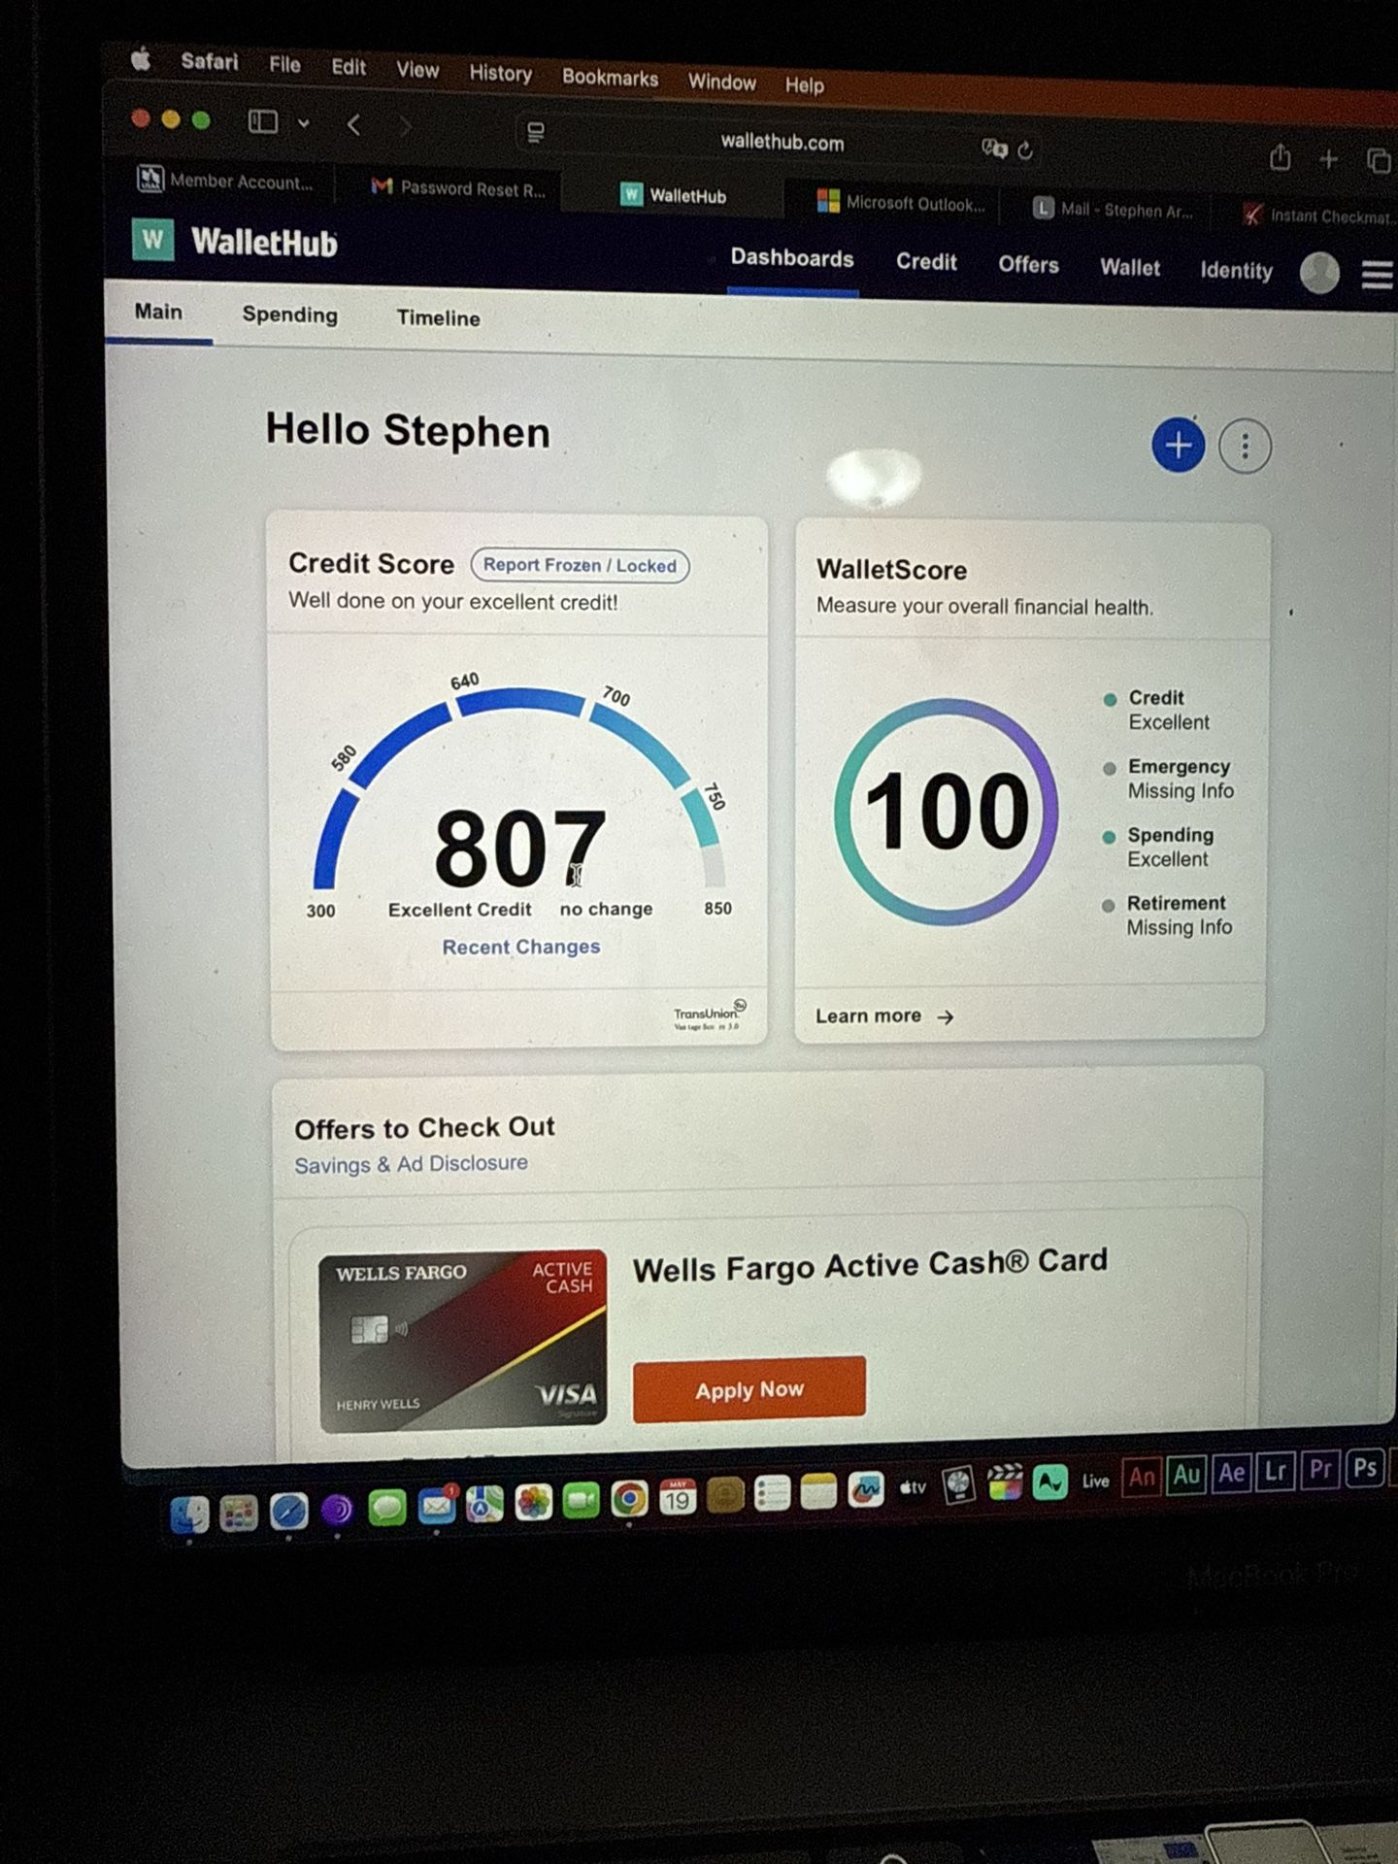
Task: Open the sidebar dropdown chevron in Safari
Action: click(x=304, y=123)
